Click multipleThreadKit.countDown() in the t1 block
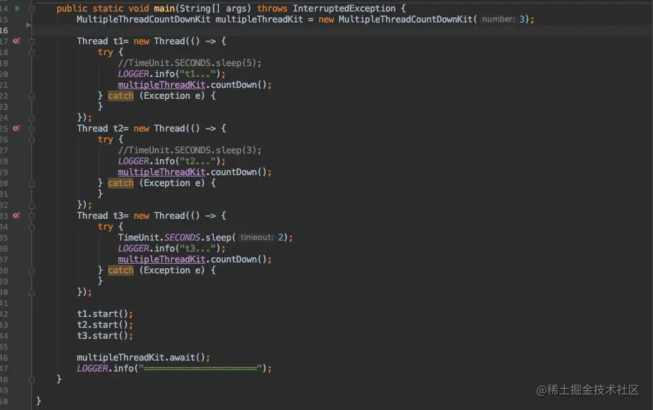This screenshot has width=653, height=410. click(x=195, y=85)
